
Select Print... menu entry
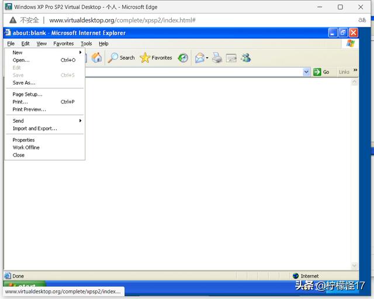45,102
